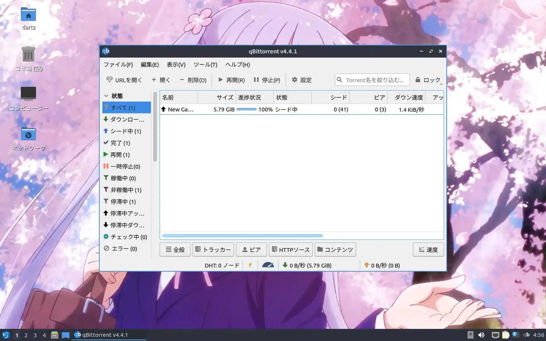Switch to the ピア tab
The image size is (546, 341).
click(x=251, y=250)
